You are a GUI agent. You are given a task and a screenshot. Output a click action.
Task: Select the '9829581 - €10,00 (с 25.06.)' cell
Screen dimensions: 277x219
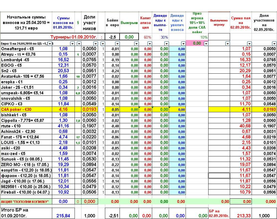(26, 187)
